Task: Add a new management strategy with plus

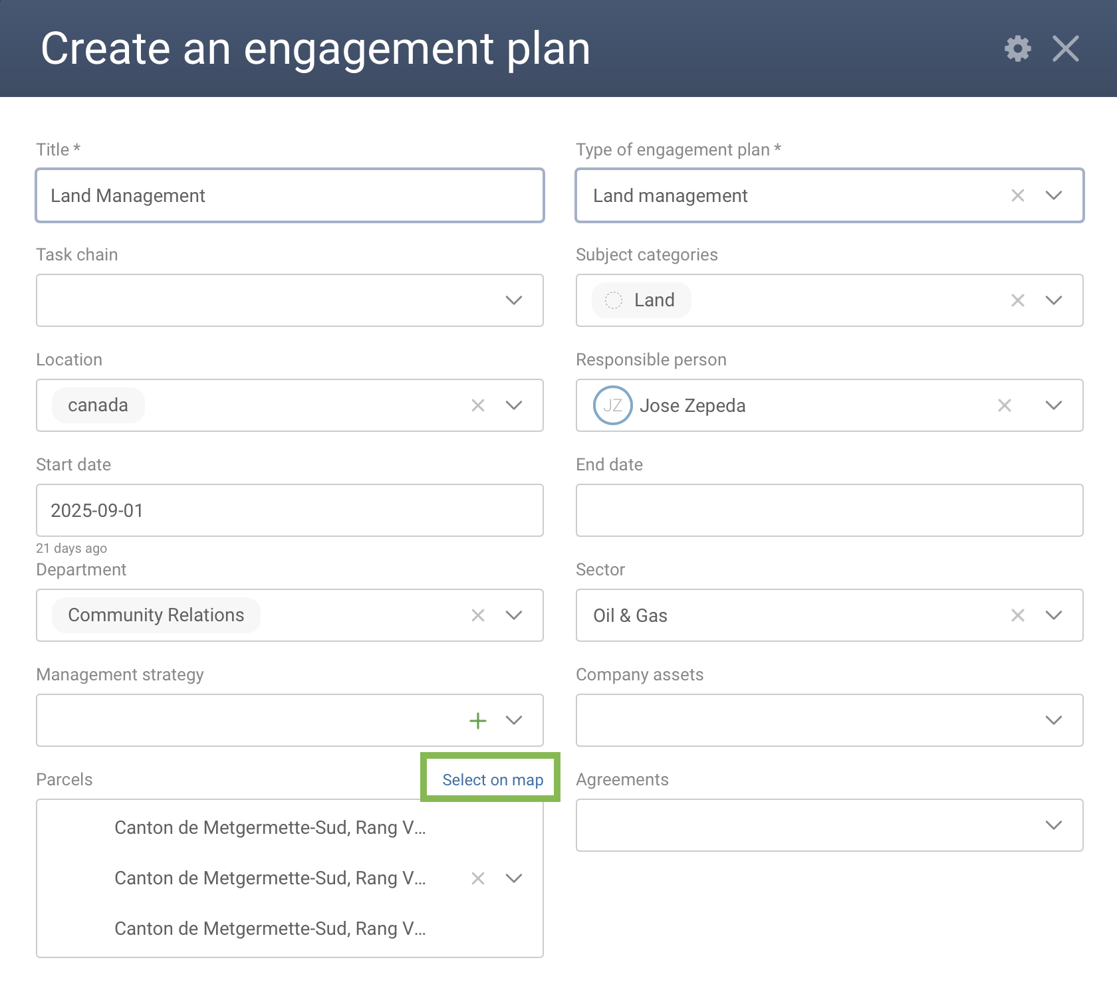Action: (477, 720)
